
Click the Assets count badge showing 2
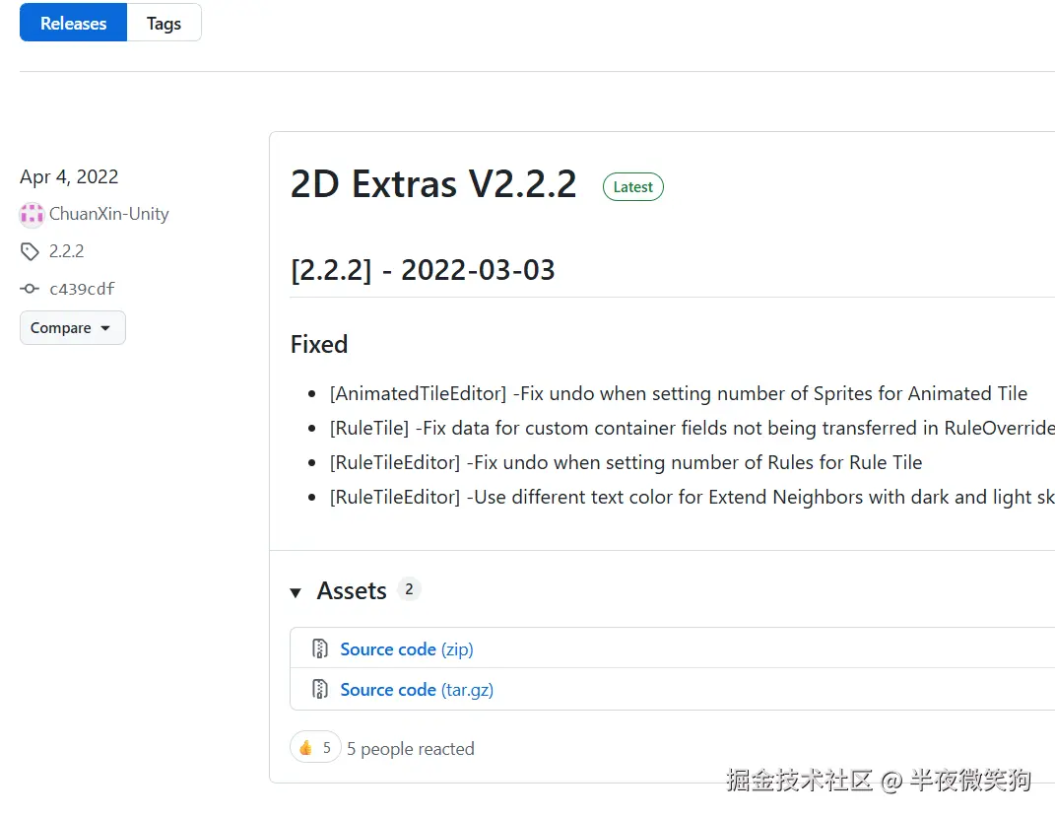click(x=409, y=589)
